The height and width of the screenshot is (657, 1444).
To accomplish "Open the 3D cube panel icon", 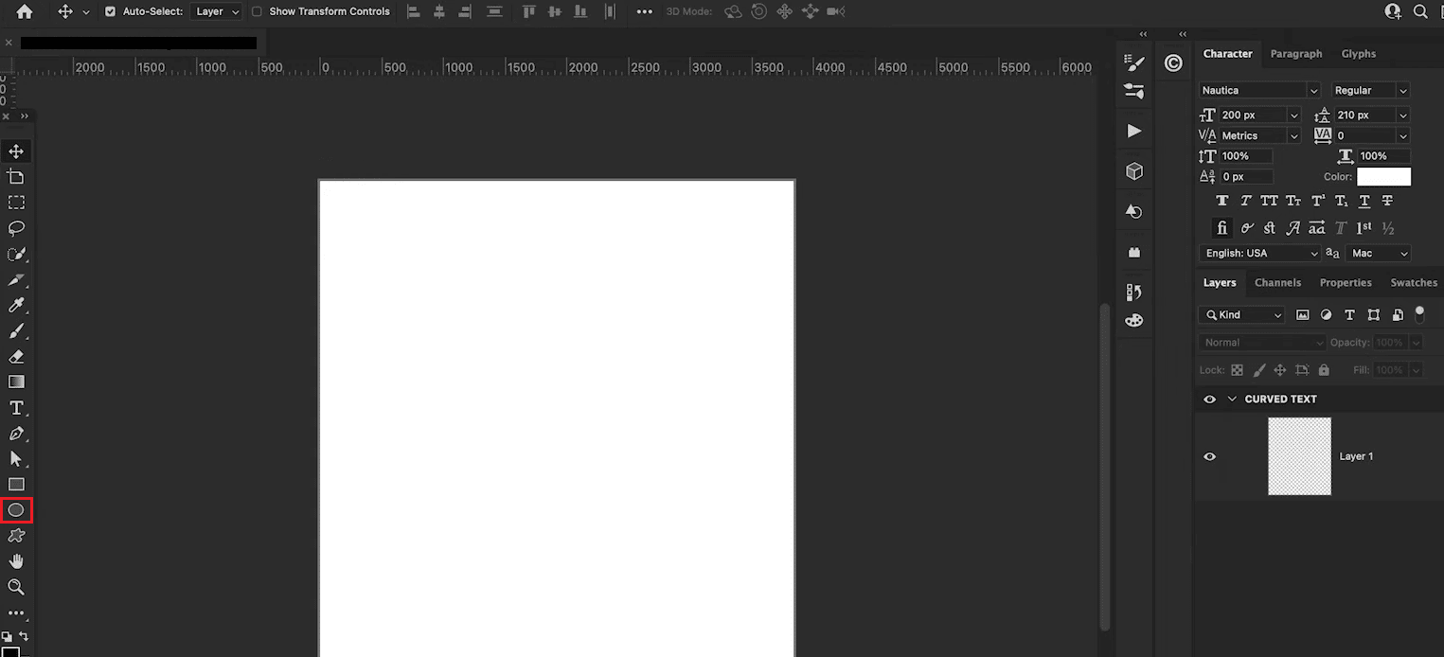I will 1134,171.
